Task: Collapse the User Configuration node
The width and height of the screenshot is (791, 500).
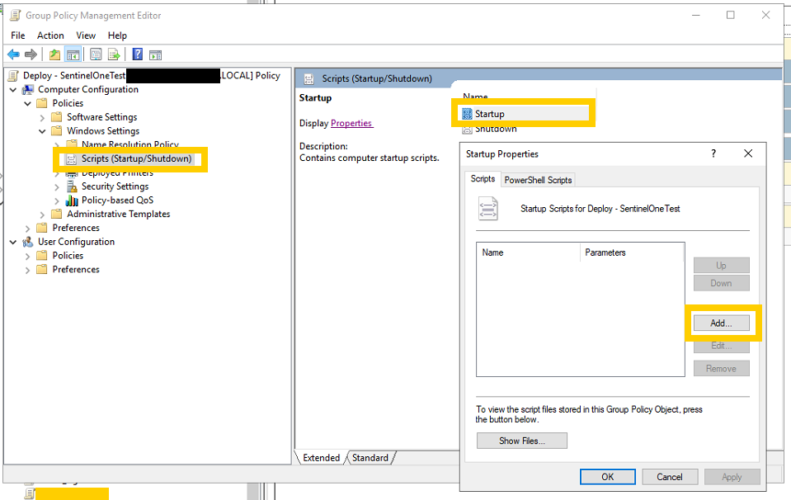Action: click(13, 242)
